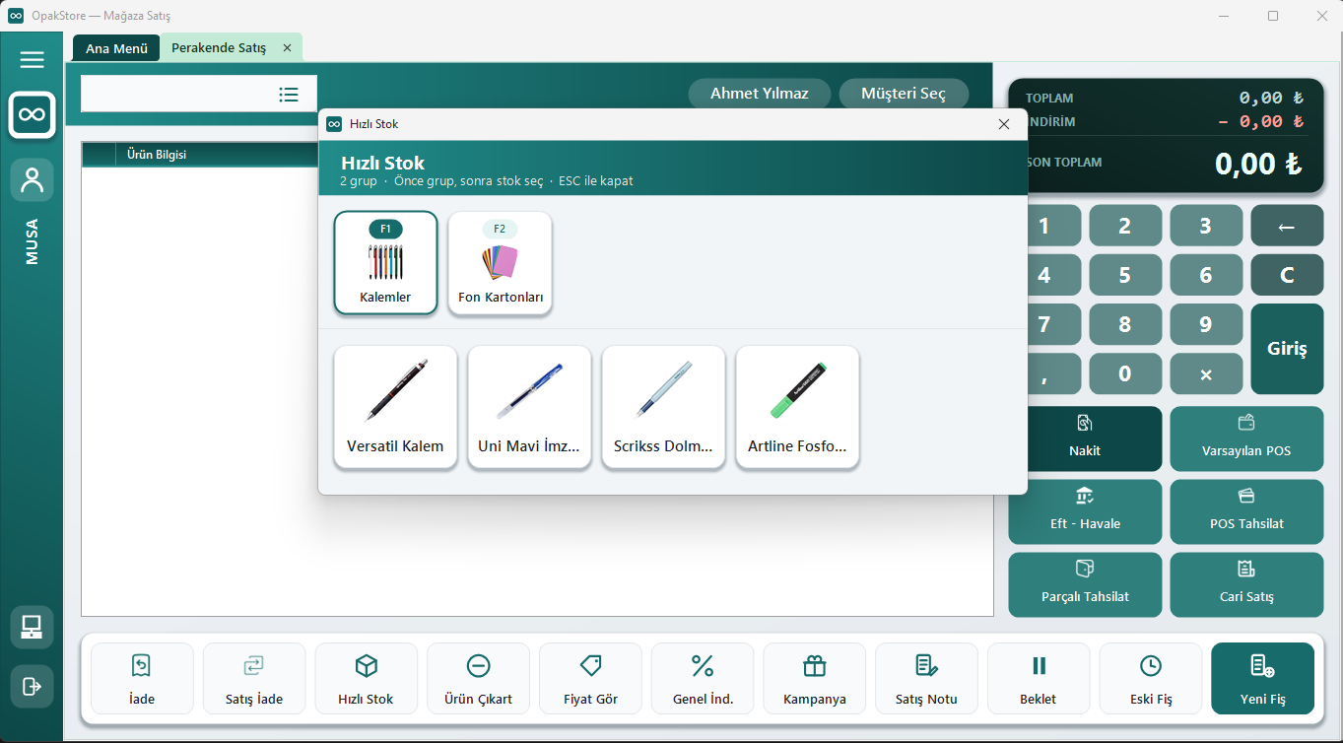Choose Cari Satış payment

click(1246, 584)
